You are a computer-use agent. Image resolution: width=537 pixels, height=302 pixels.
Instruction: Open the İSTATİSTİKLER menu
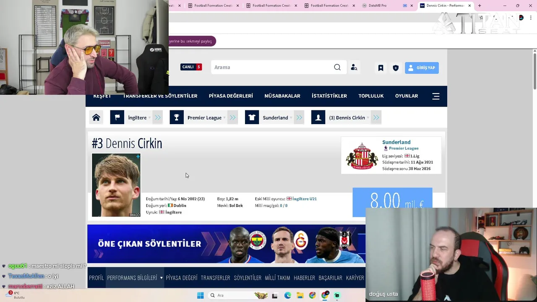pos(329,96)
